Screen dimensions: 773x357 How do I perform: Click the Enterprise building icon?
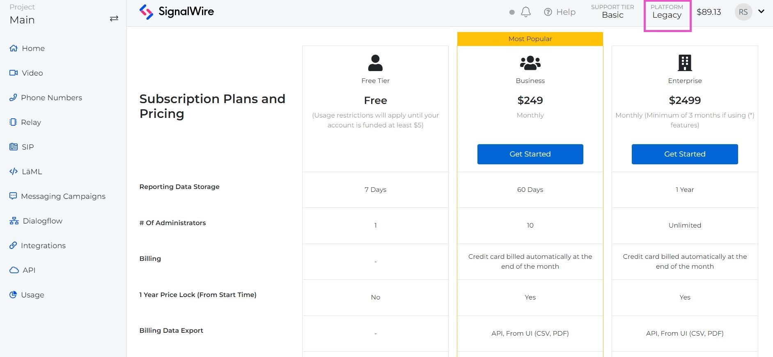(x=685, y=63)
